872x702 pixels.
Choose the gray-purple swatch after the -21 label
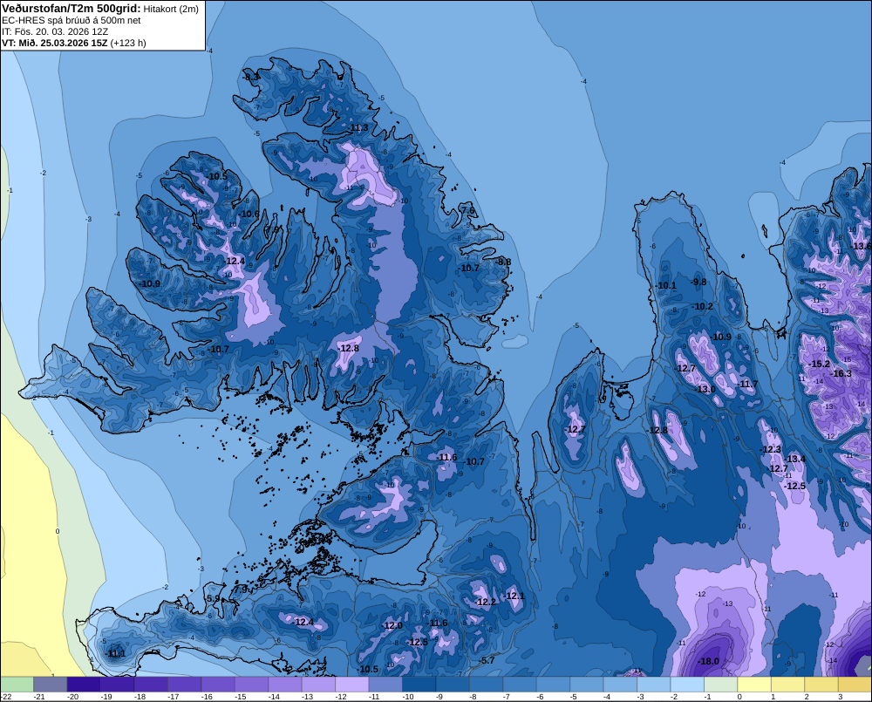coord(50,685)
